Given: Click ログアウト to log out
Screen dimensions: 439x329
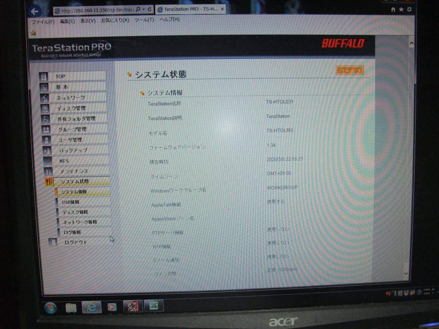Looking at the screenshot, I should click(85, 242).
